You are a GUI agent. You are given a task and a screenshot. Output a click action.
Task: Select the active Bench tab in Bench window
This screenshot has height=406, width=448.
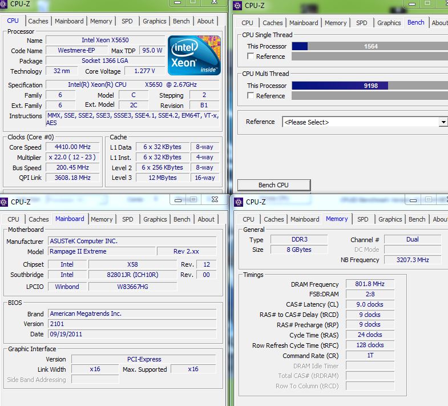tap(415, 22)
